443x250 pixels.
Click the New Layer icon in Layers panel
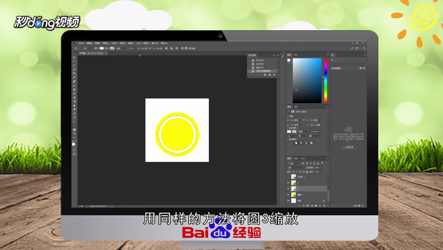pos(320,206)
